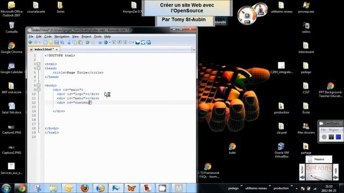Open the dropdown arrow beside the globe icon

point(110,42)
